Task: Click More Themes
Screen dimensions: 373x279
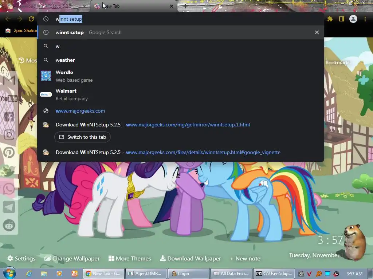Action: coord(130,258)
